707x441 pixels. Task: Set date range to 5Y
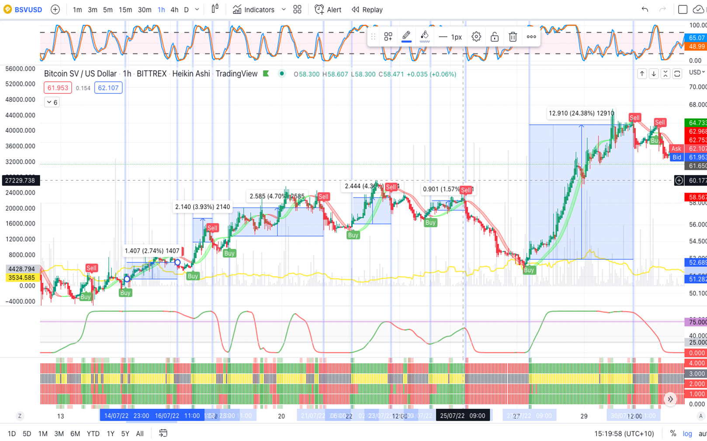(x=125, y=434)
